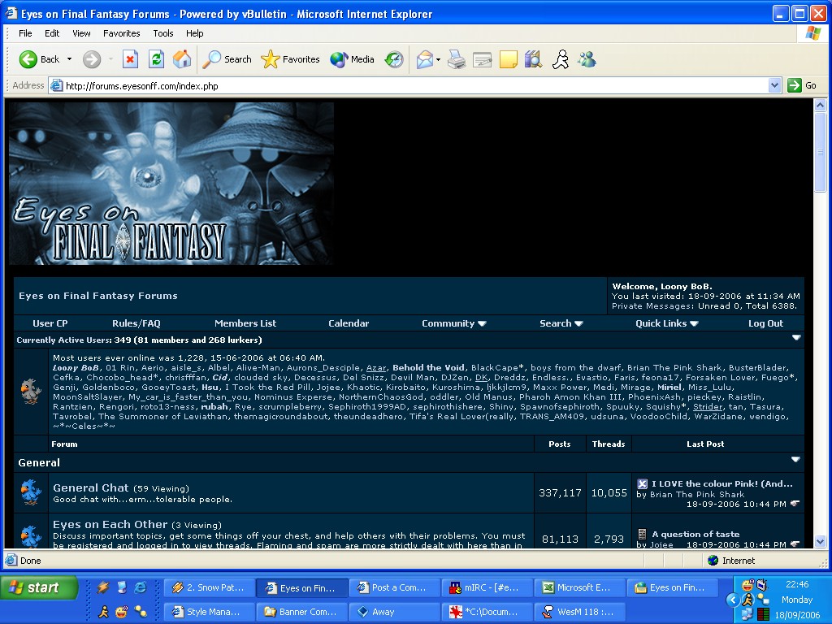The height and width of the screenshot is (624, 832).
Task: Click the Mail envelope icon
Action: 424,58
